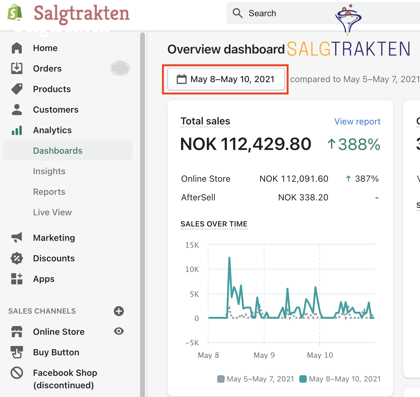Go to Live View in sidebar

52,213
